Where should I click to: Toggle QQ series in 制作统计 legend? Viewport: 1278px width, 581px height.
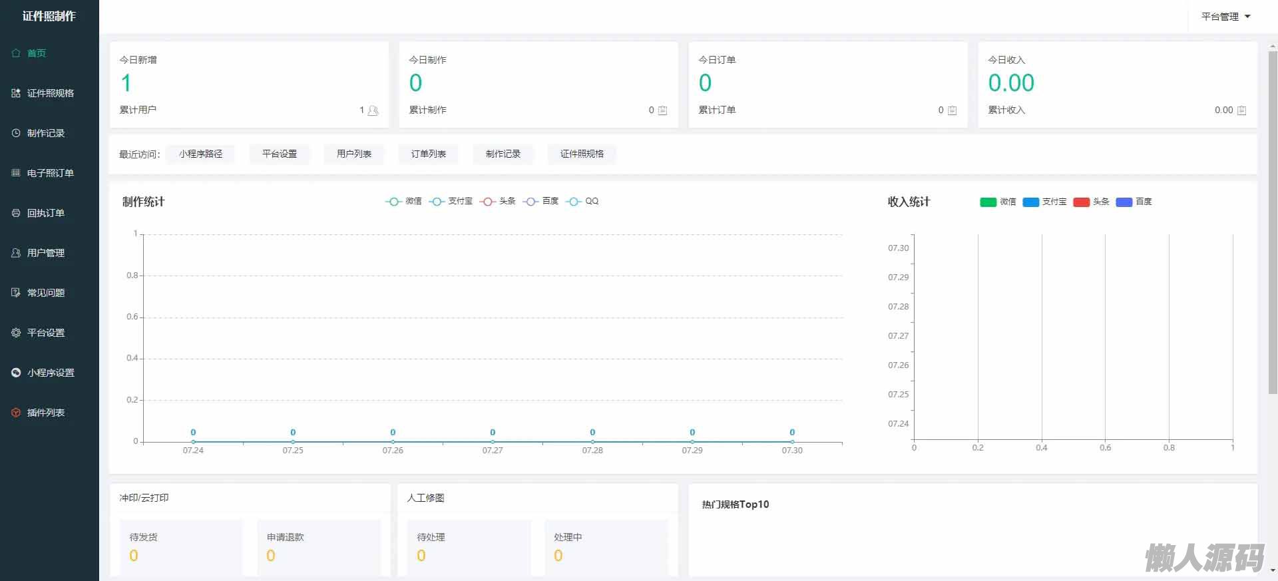[582, 202]
